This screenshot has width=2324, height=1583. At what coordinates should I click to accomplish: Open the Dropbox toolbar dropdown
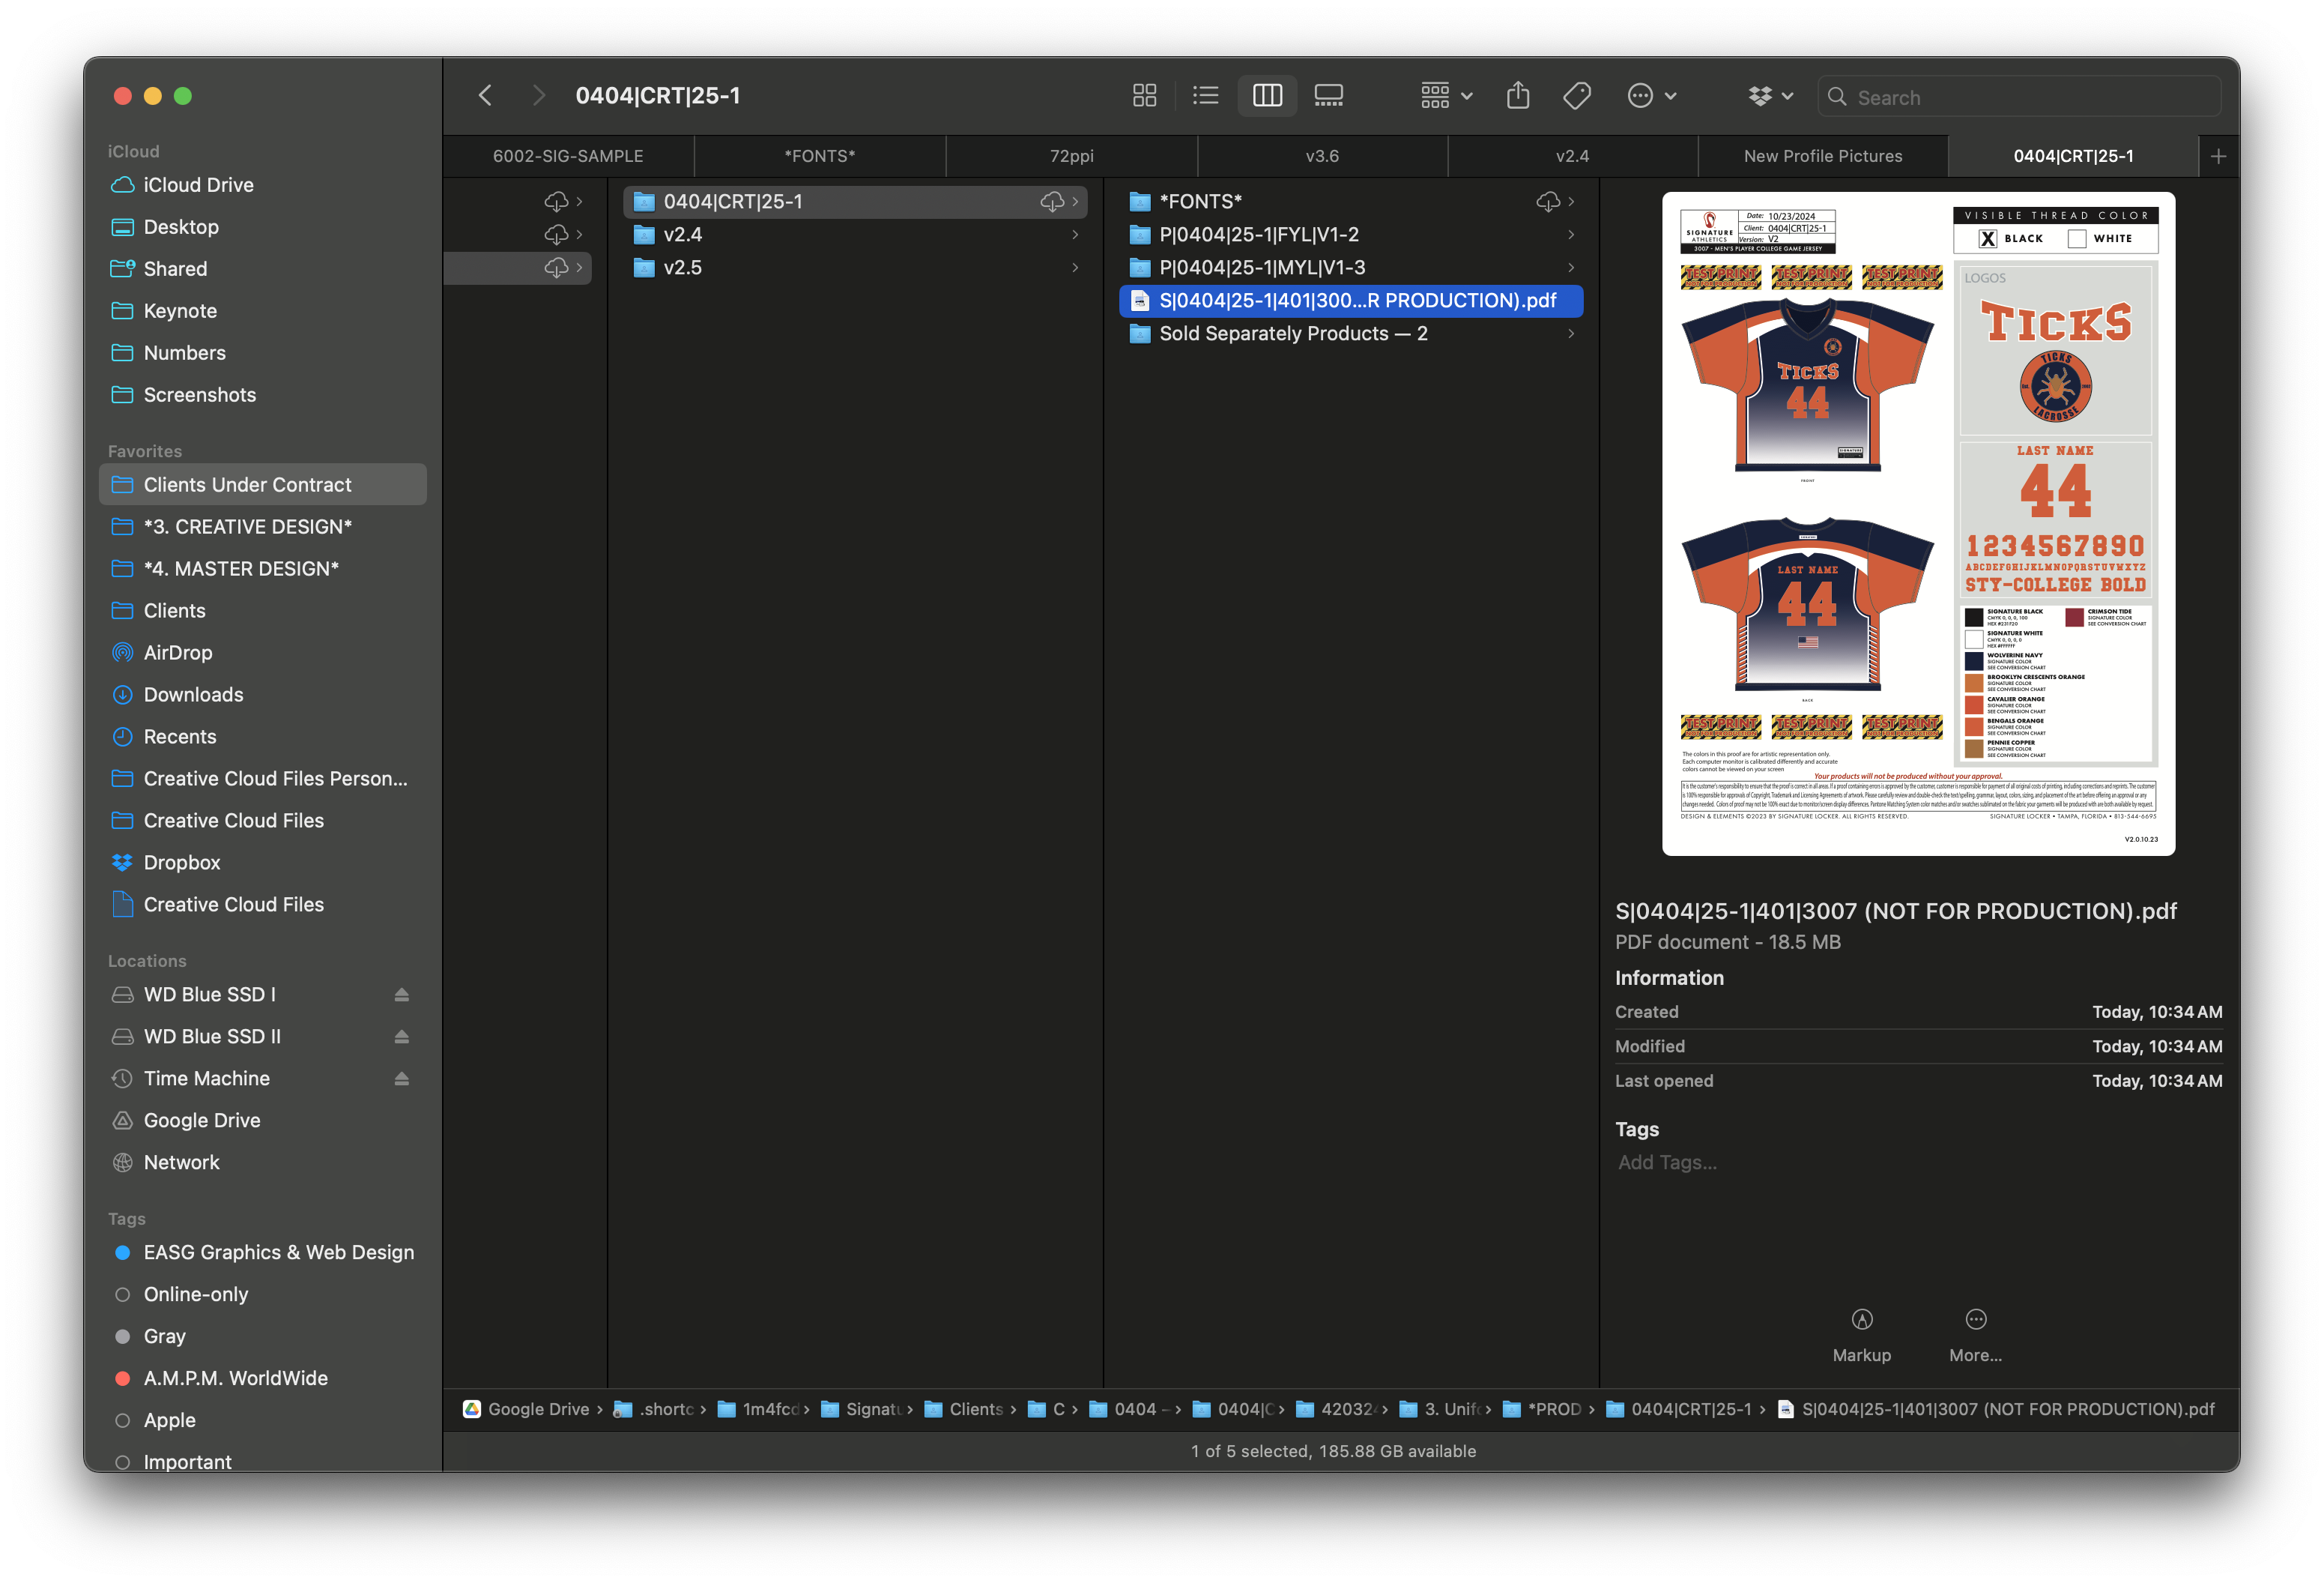[x=1770, y=96]
